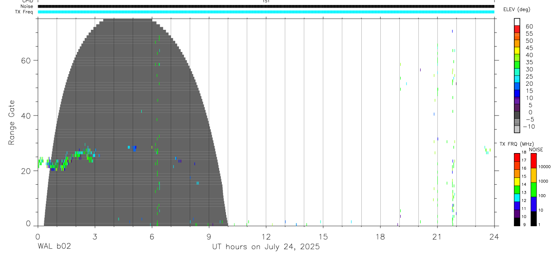Click the yellow 14-15 MHz TX FRQ segment

(x=517, y=181)
